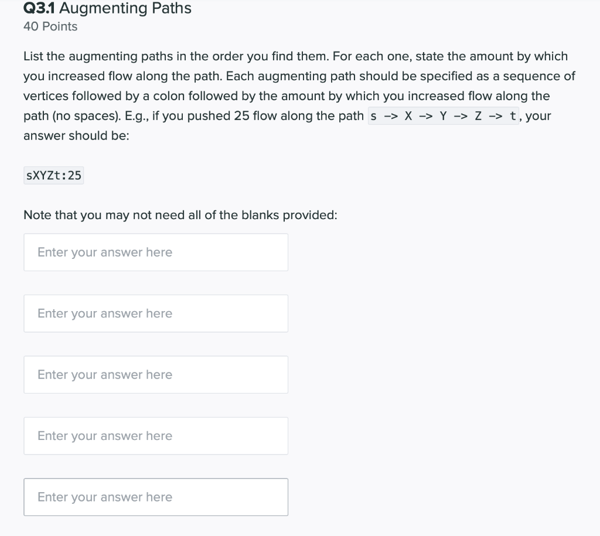Click the note about unneeded blanks
Image resolution: width=600 pixels, height=536 pixels.
180,215
